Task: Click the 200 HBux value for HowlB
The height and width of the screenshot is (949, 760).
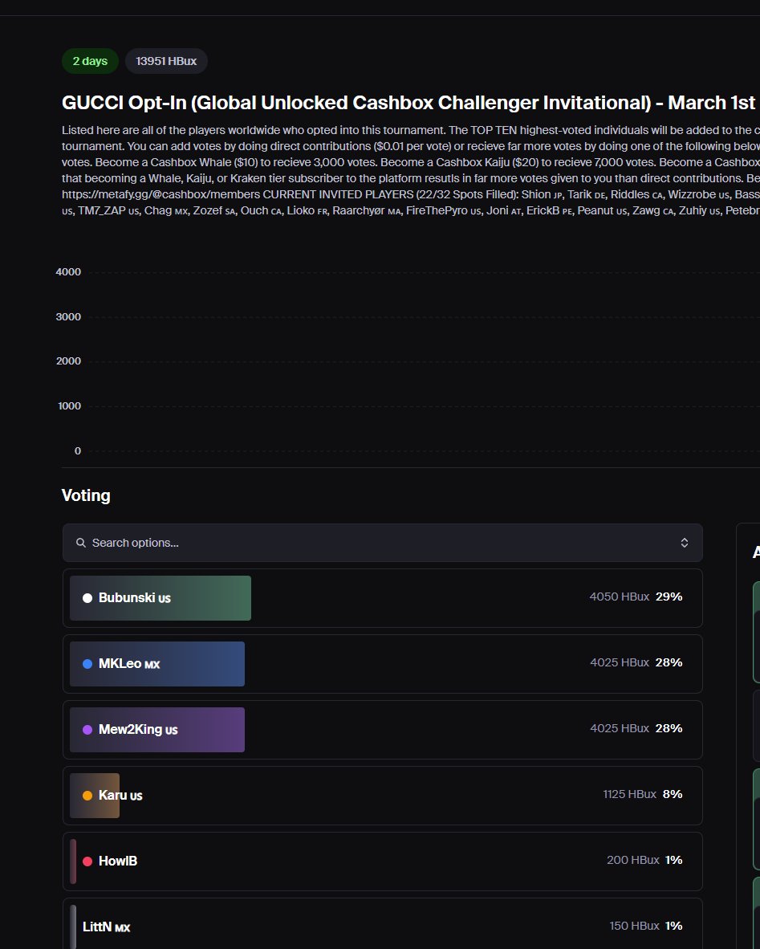Action: (633, 860)
